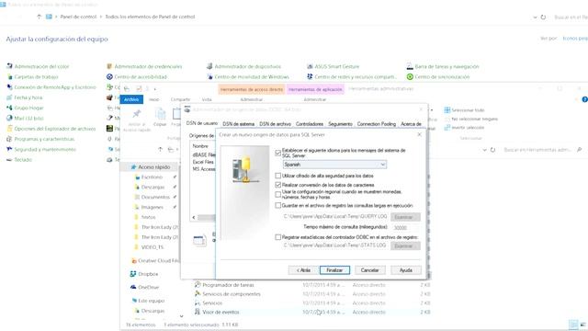The image size is (588, 331).
Task: Open Control Panel address bar history dropdown
Action: pyautogui.click(x=535, y=17)
